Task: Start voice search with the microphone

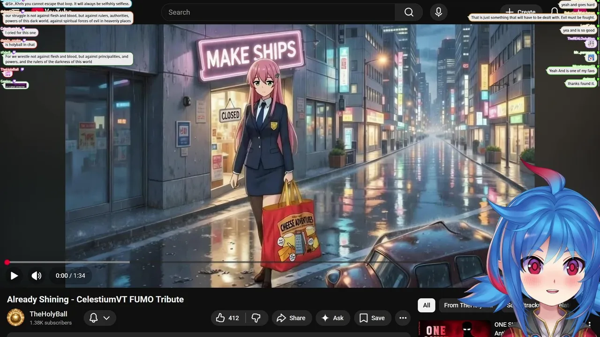Action: pos(439,12)
